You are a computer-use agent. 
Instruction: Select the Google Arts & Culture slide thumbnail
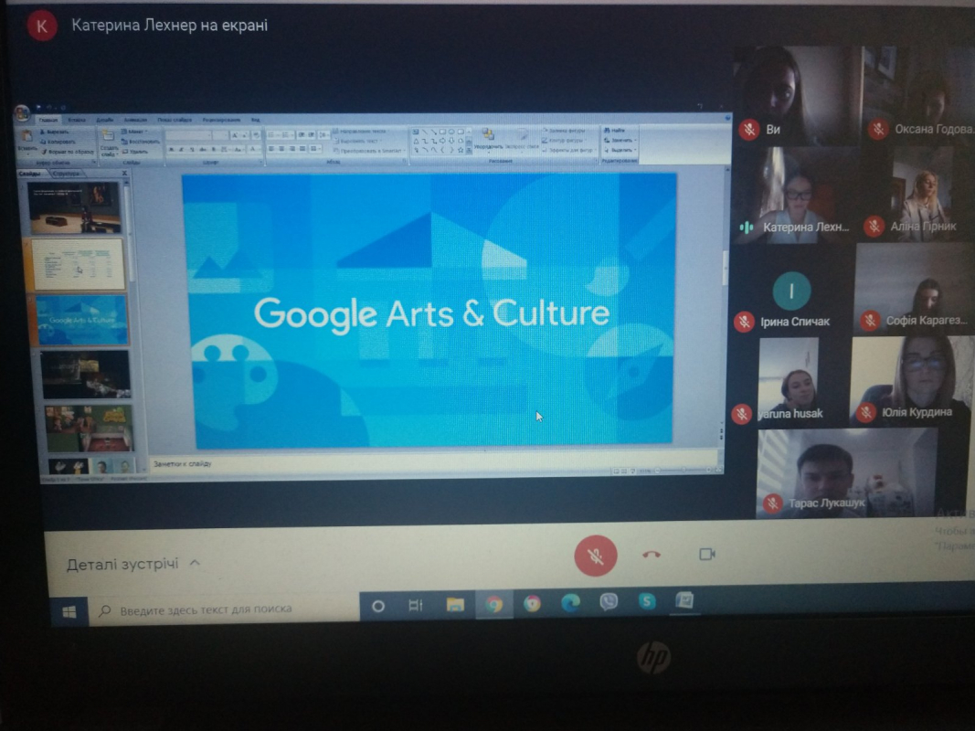coord(81,320)
